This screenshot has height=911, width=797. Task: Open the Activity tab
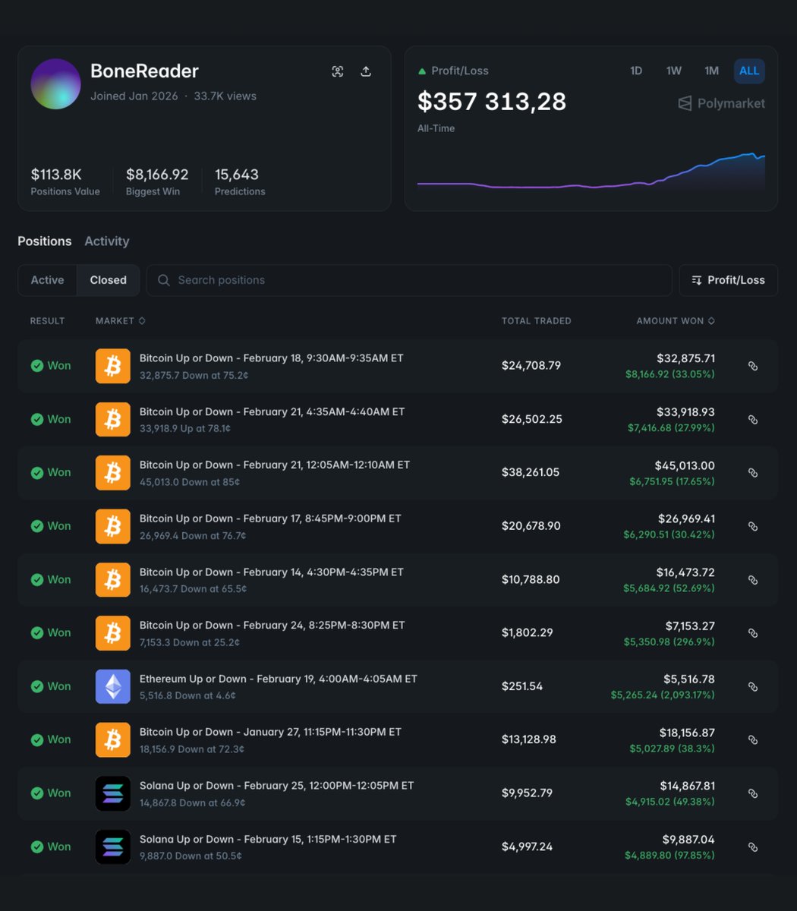coord(107,241)
